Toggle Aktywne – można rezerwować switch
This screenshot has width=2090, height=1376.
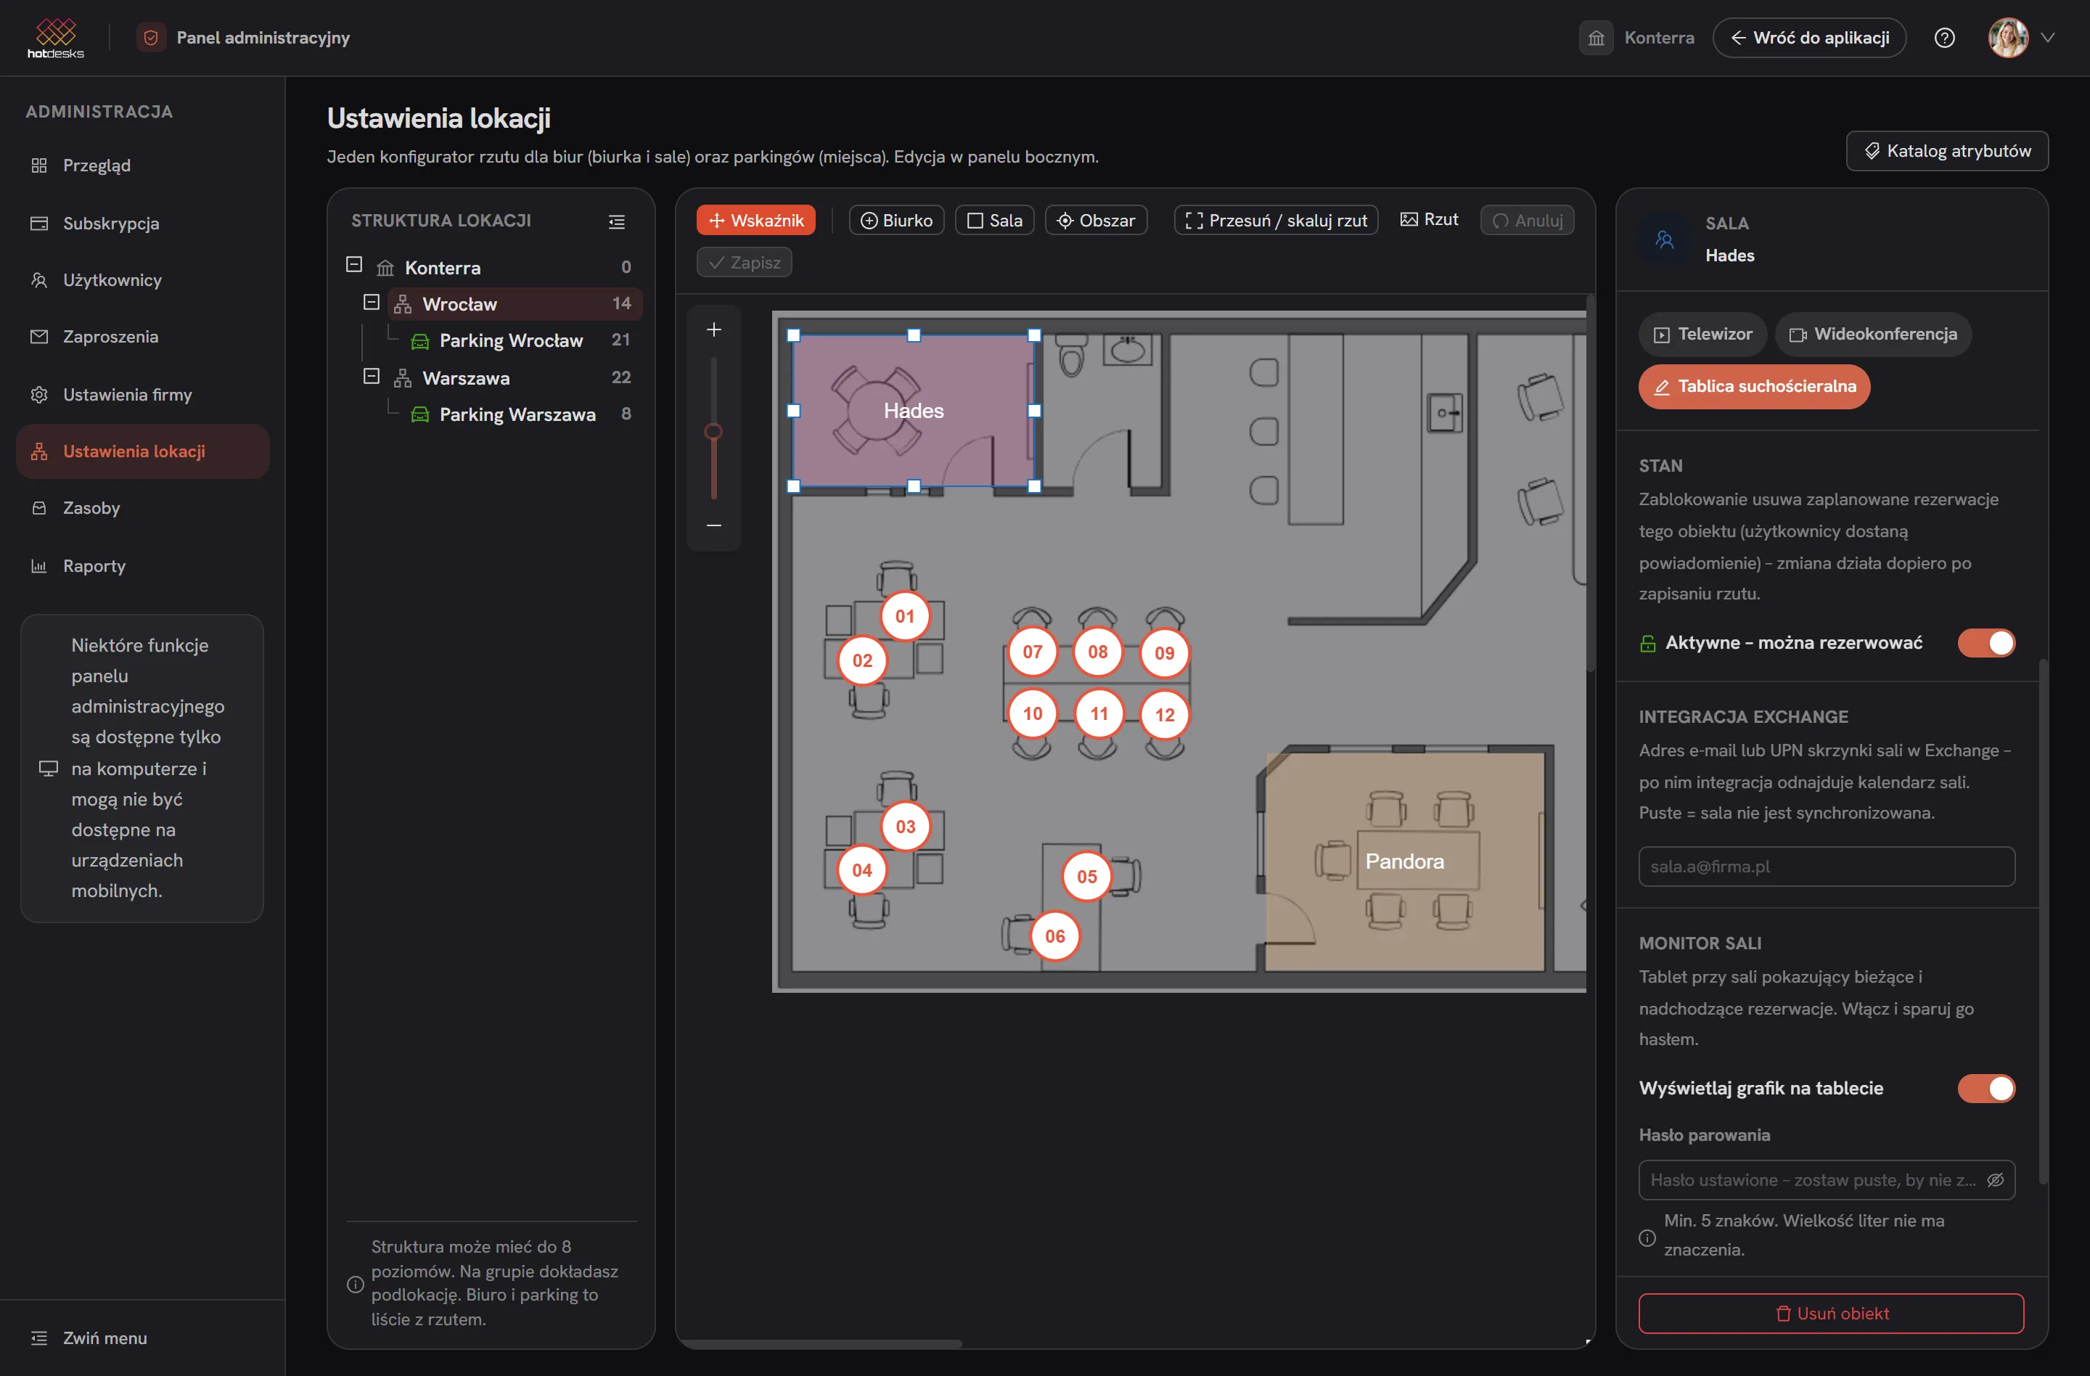click(1986, 643)
